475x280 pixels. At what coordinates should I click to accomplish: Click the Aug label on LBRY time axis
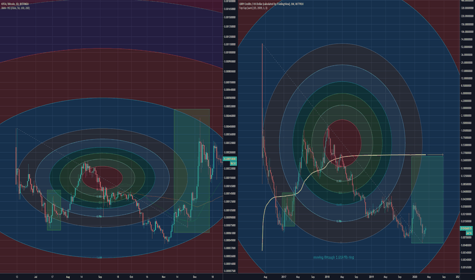tap(266, 276)
